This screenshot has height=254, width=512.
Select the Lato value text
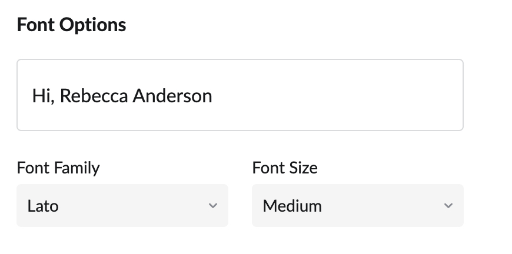pyautogui.click(x=43, y=206)
